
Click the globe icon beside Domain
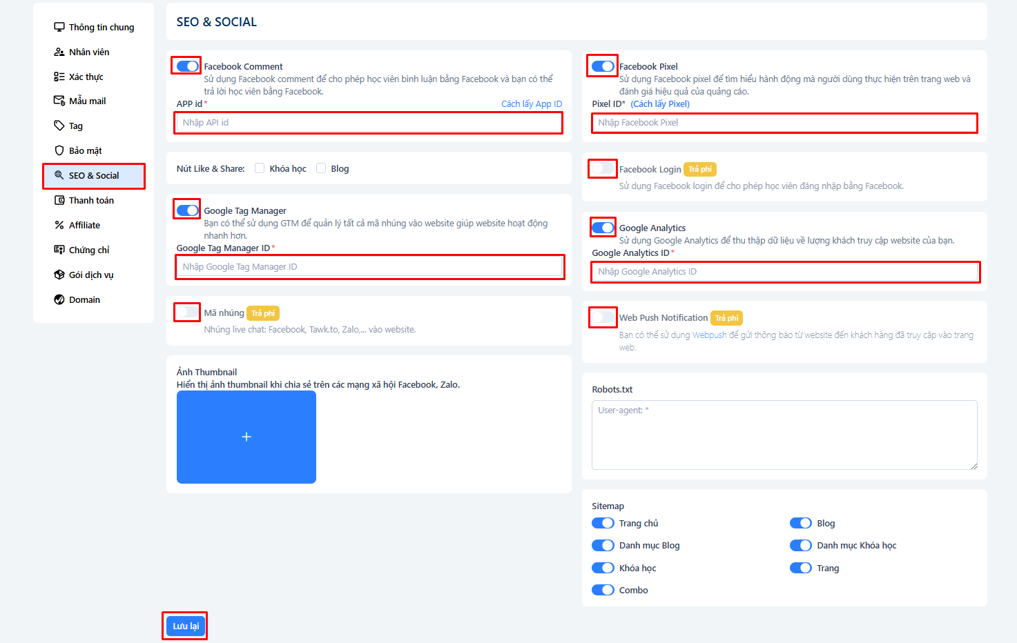[x=59, y=299]
